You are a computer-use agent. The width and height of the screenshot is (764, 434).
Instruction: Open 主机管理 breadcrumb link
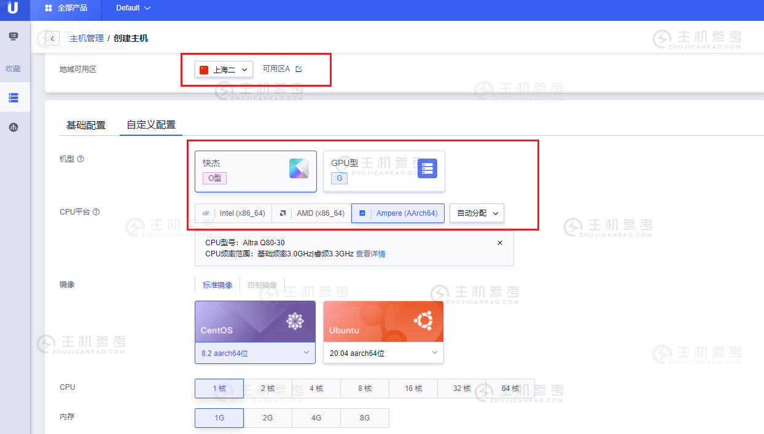[x=87, y=38]
